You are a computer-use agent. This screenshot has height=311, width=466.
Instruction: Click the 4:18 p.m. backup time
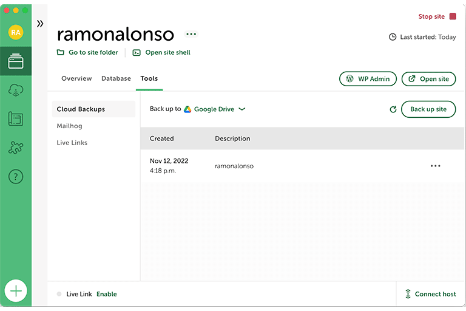pos(163,171)
